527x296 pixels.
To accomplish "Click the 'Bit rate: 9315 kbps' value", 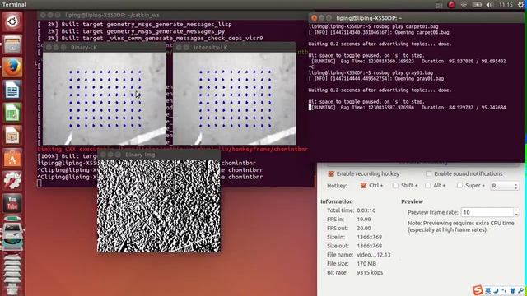I will coord(370,272).
